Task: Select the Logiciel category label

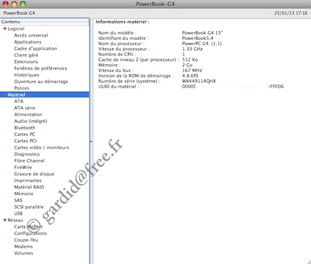Action: pos(16,29)
